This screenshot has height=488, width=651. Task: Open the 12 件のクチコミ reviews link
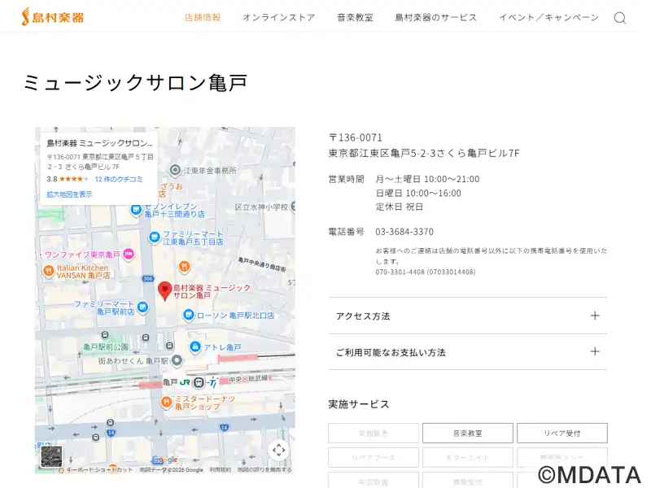coord(119,179)
